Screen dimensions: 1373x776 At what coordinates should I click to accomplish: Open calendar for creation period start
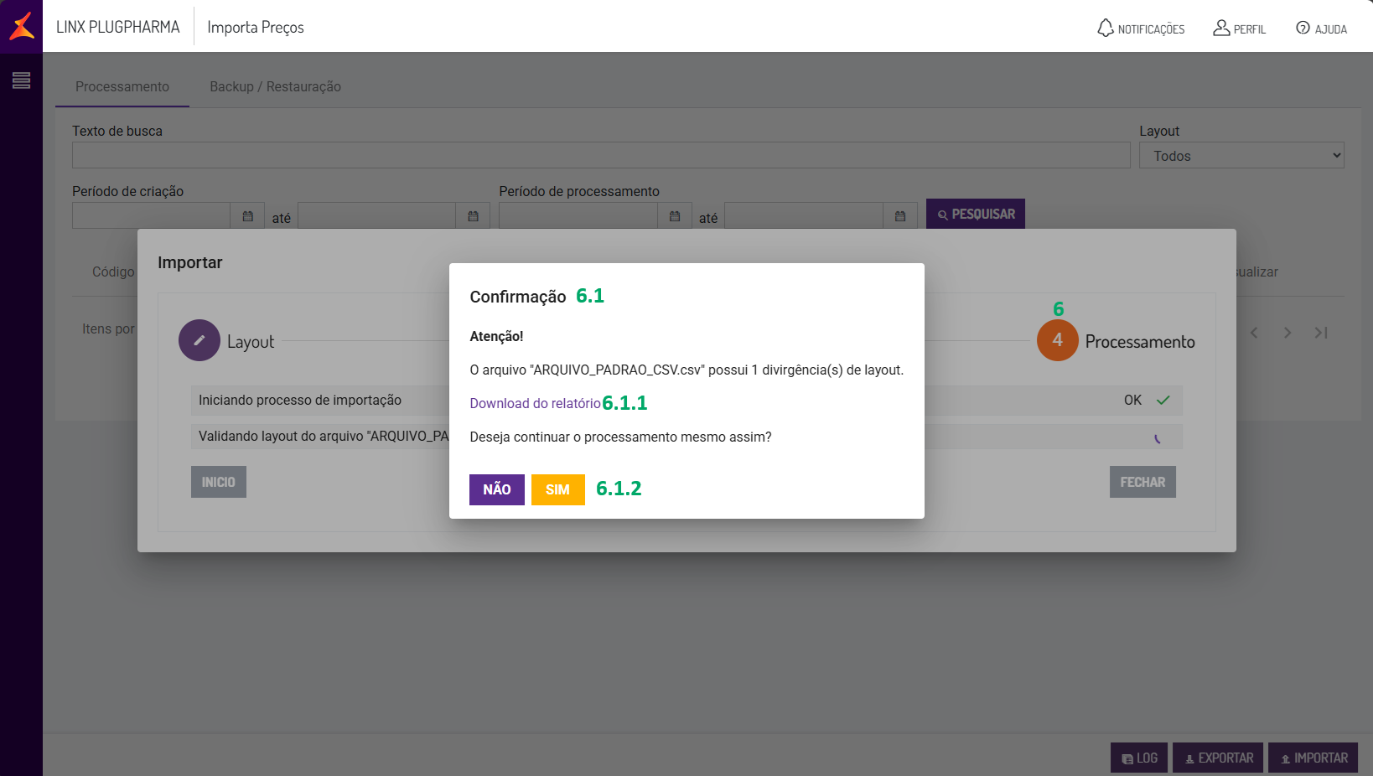pos(247,216)
